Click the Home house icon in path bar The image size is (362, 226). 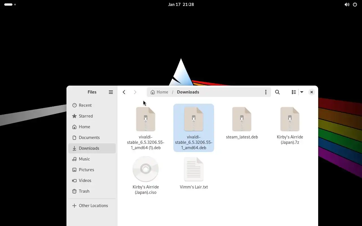click(153, 92)
